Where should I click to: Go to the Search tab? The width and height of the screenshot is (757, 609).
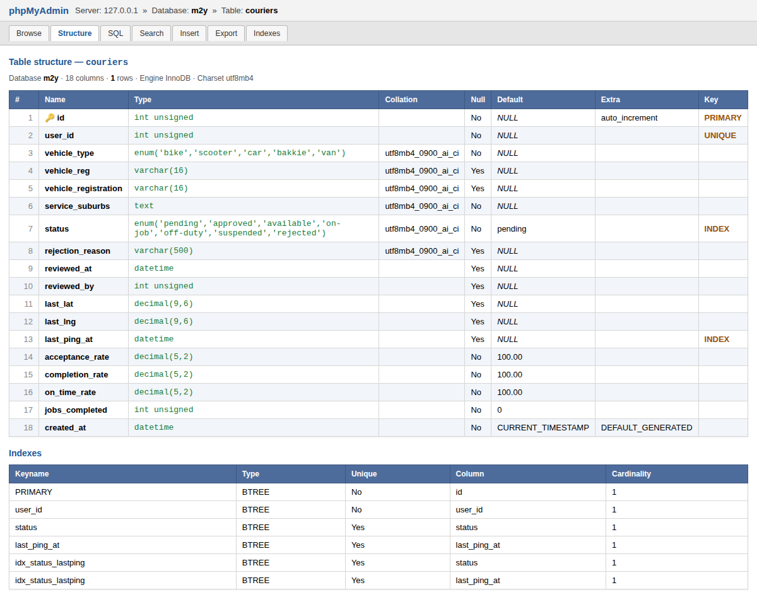coord(151,33)
